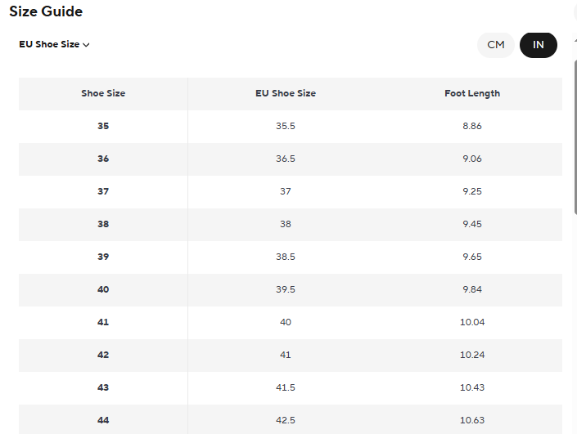Choose shoe size 44 row label

click(x=103, y=420)
